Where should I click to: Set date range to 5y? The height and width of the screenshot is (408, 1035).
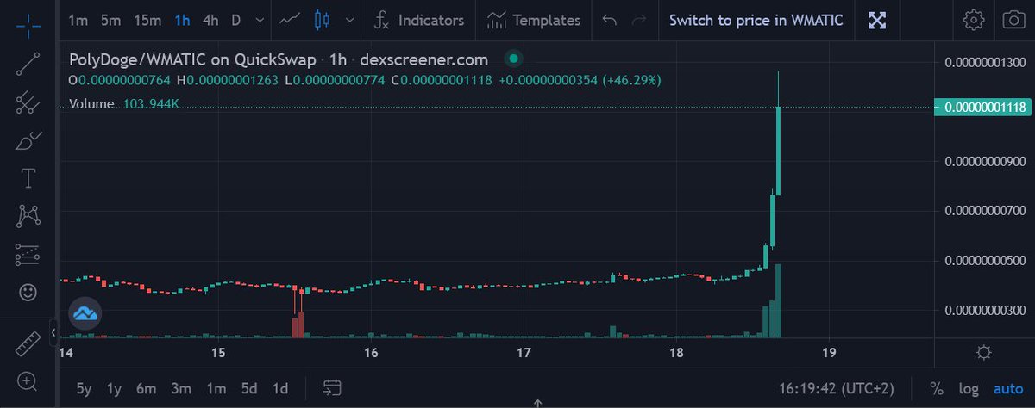point(84,388)
